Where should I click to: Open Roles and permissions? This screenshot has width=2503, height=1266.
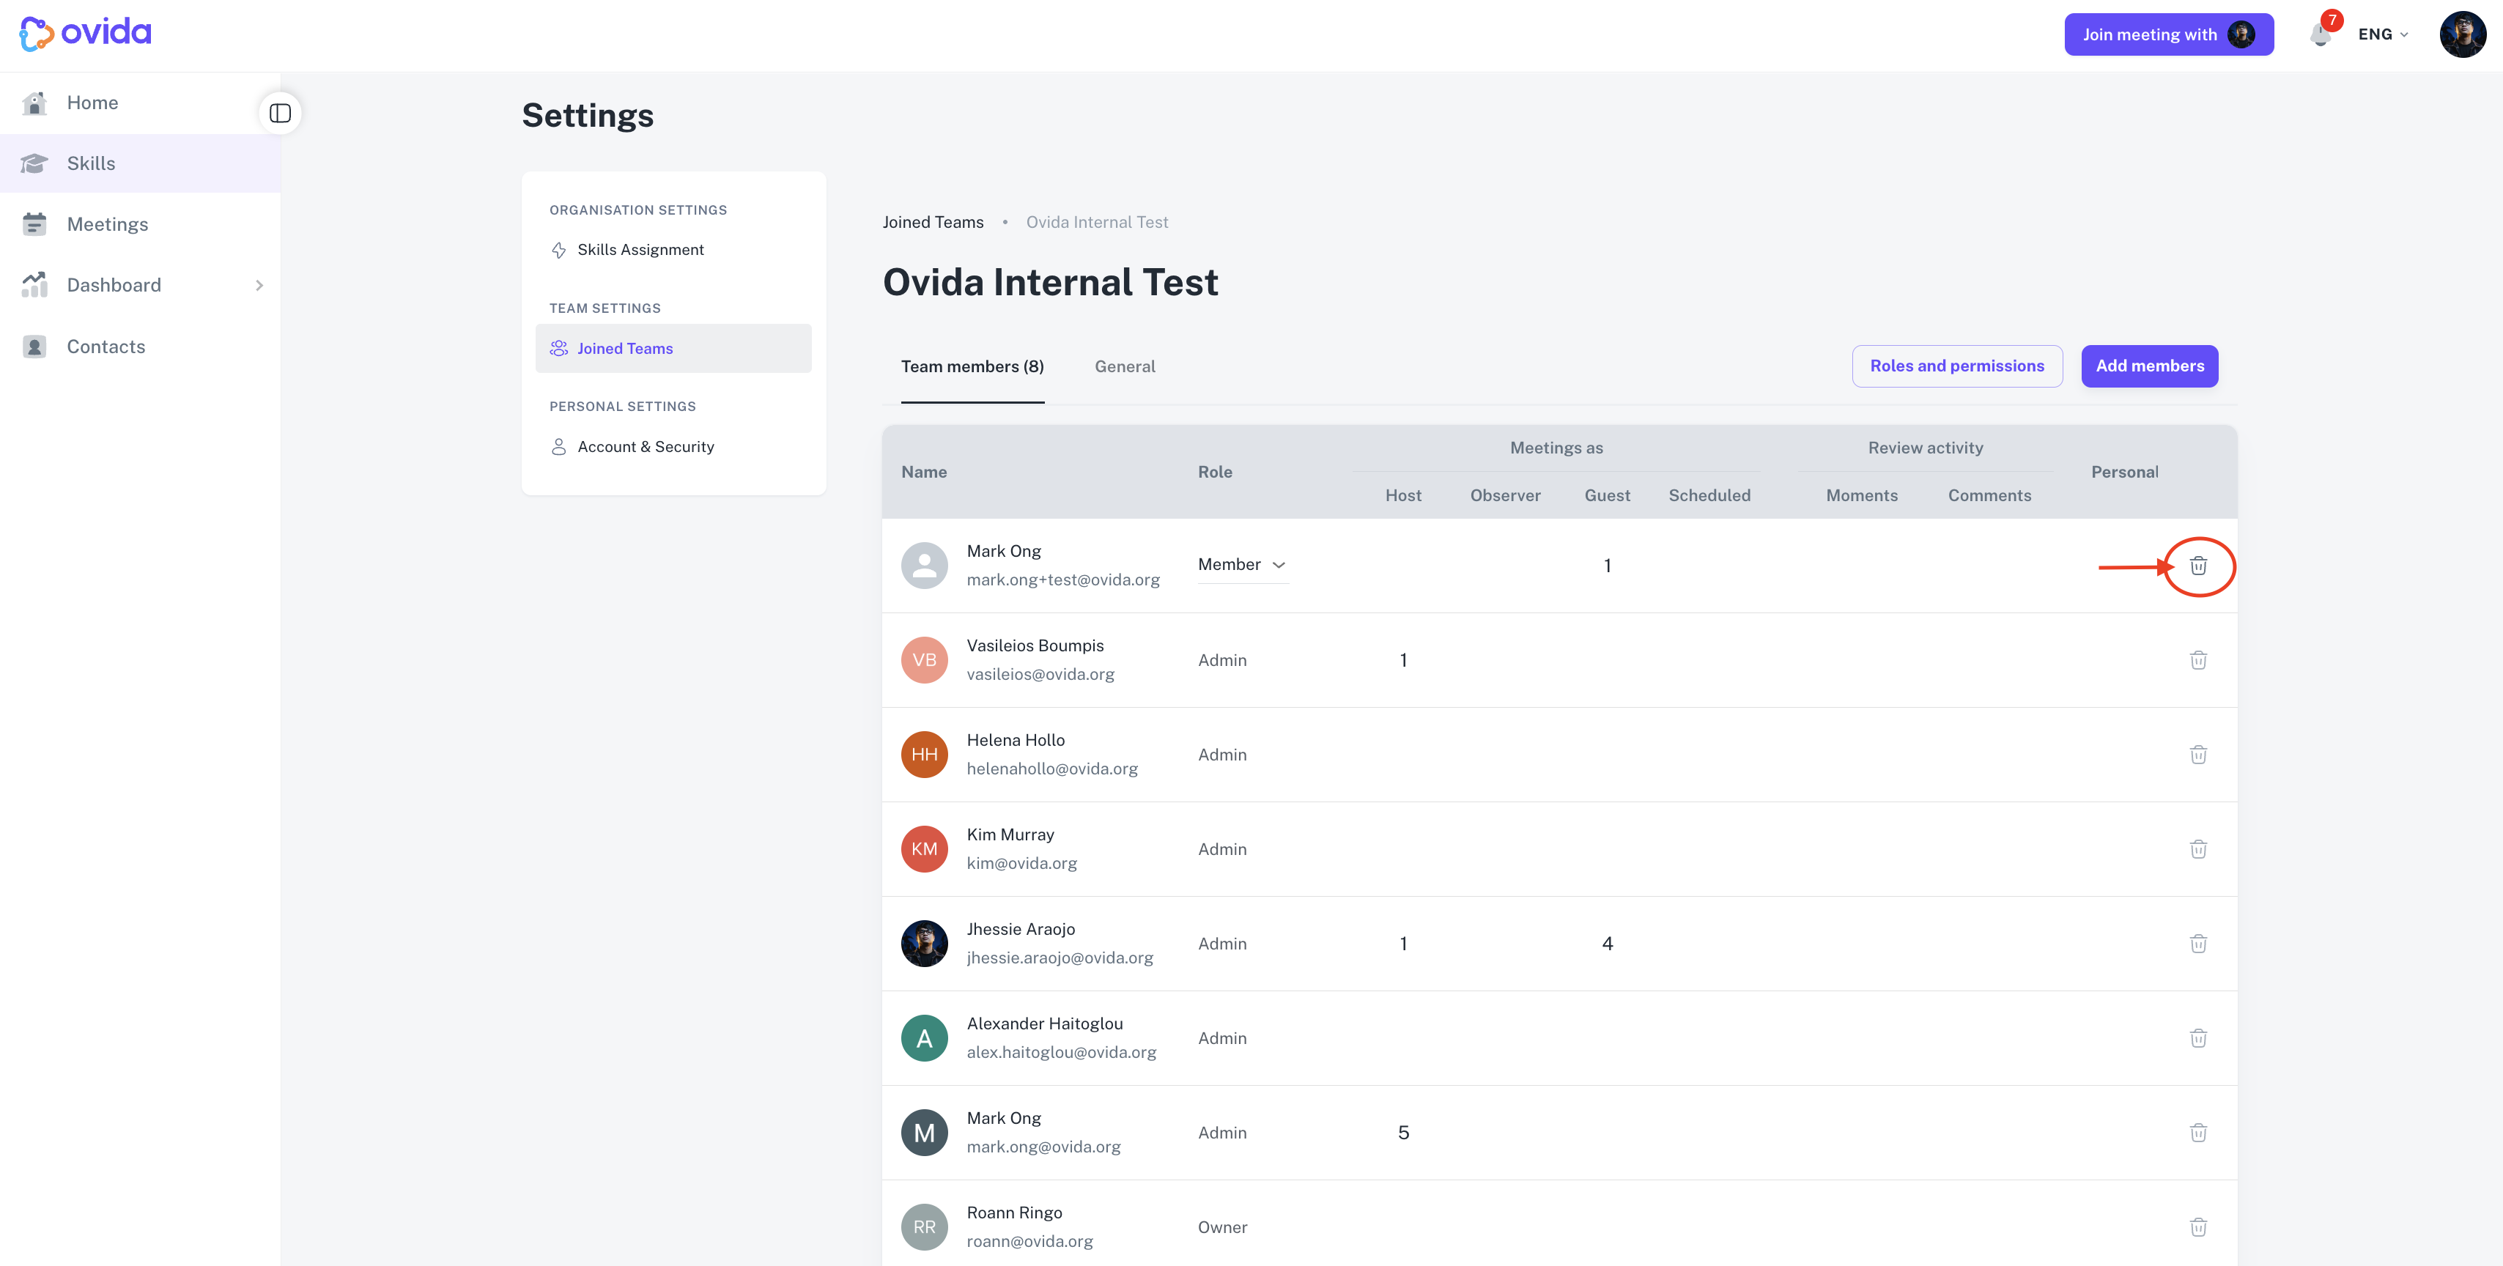coord(1957,366)
